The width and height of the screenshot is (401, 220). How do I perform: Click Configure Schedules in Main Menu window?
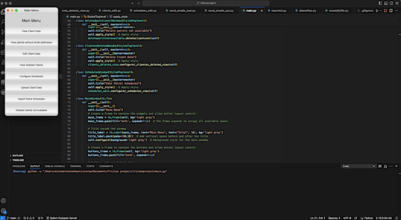[31, 76]
